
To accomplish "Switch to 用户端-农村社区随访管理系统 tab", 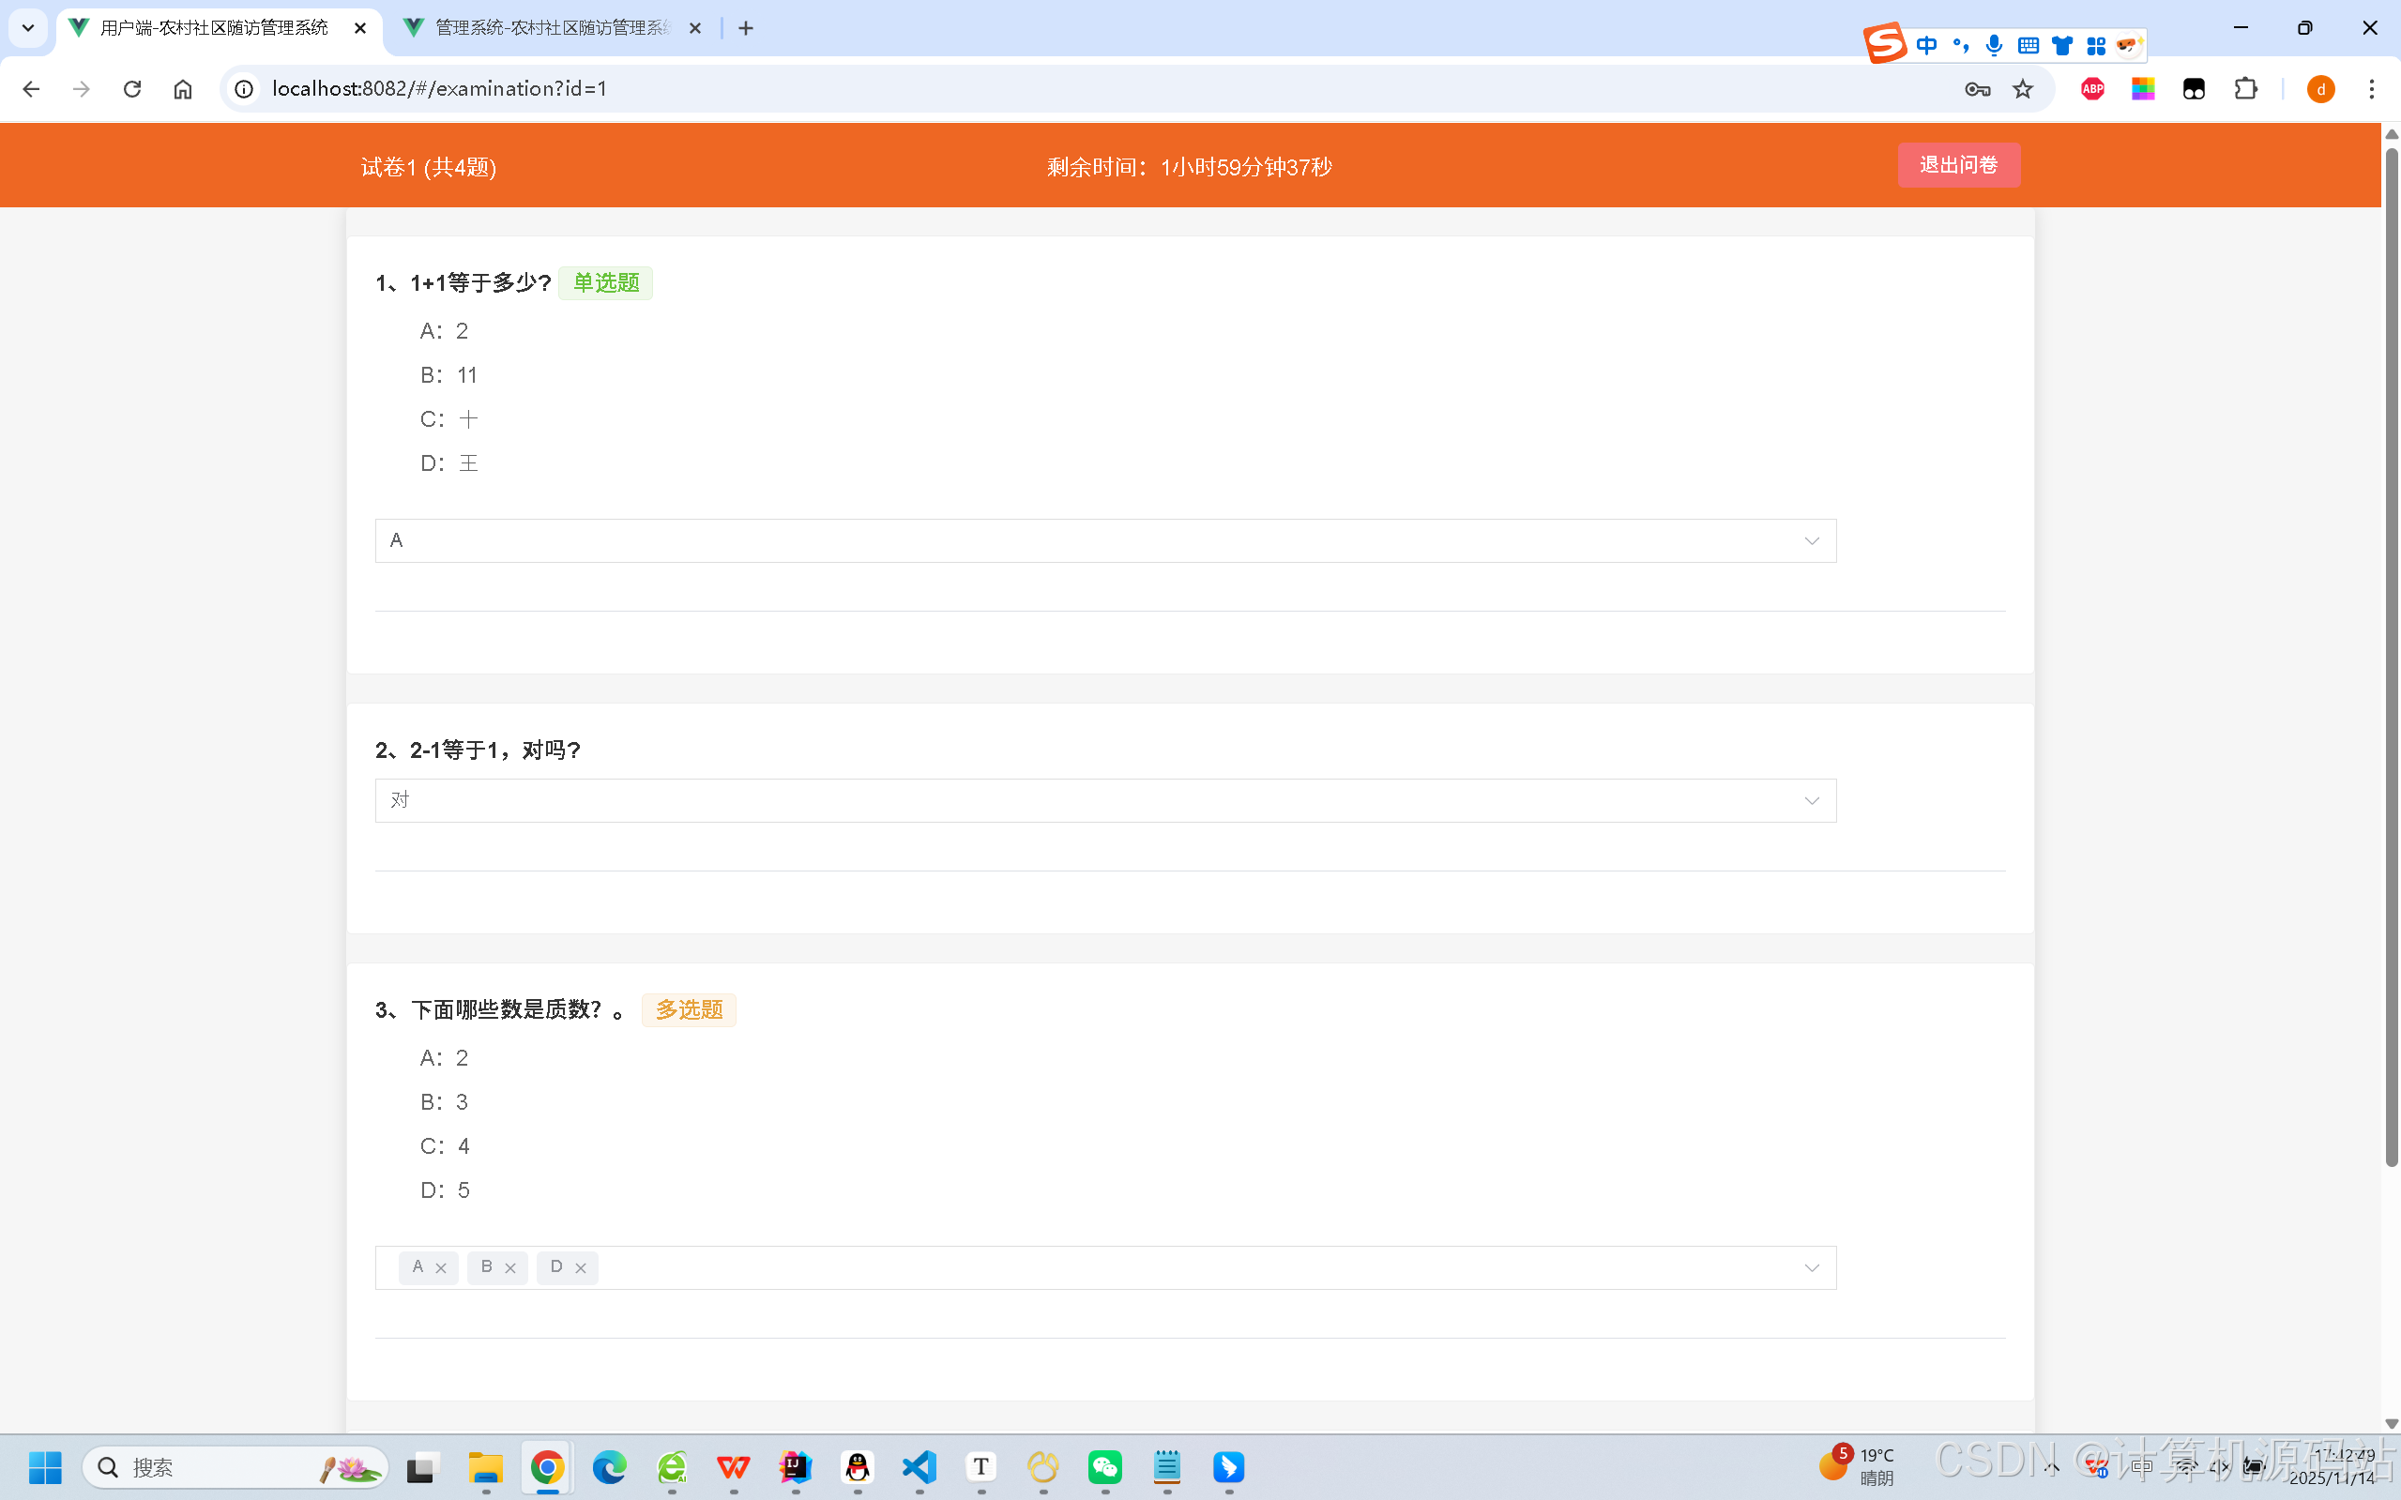I will 213,28.
